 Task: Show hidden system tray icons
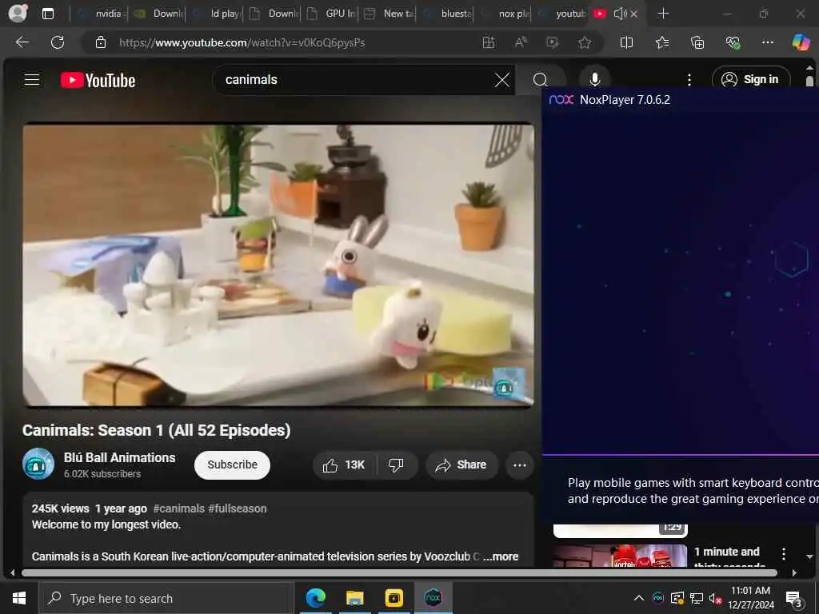(x=638, y=598)
